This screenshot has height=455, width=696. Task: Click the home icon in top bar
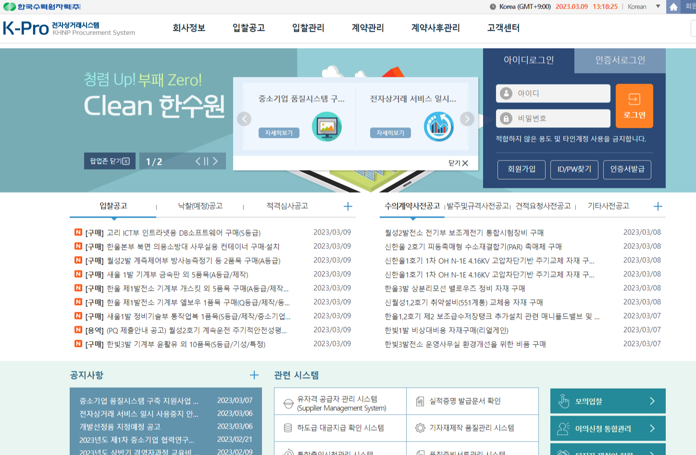tap(673, 7)
